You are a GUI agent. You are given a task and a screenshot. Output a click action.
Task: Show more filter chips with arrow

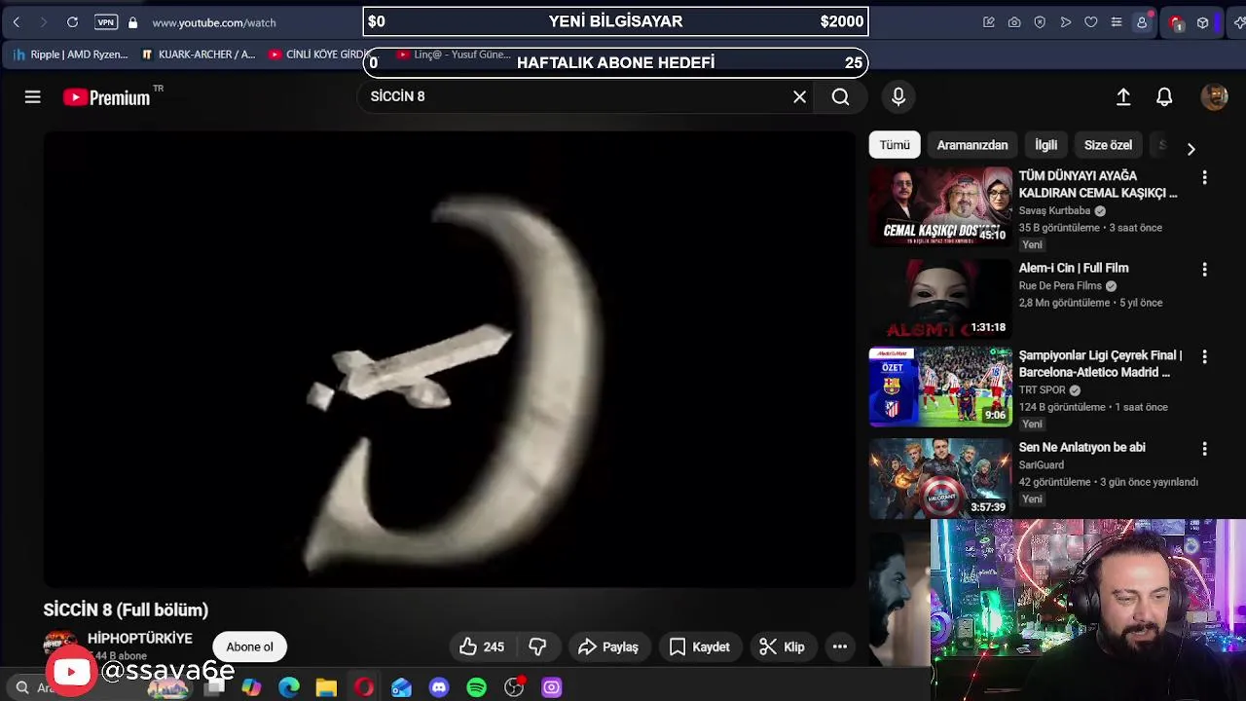[1191, 148]
